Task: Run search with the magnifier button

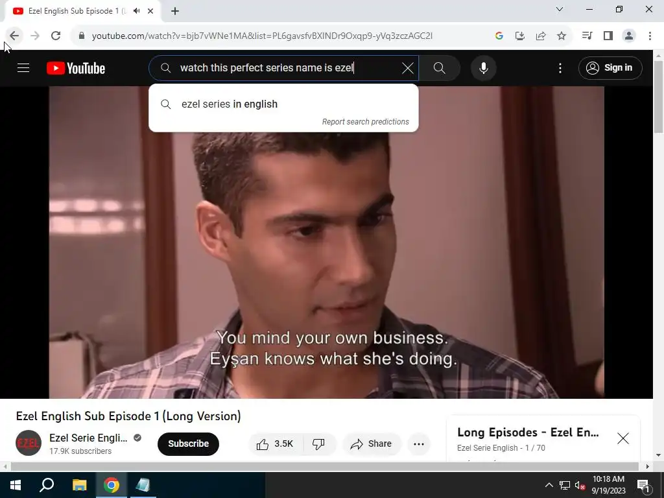Action: [x=440, y=67]
